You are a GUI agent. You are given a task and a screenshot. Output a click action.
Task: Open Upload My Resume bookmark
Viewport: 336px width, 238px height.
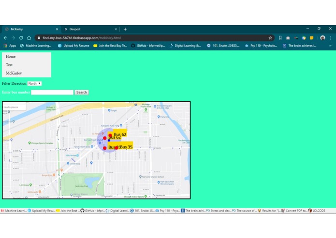(x=73, y=46)
